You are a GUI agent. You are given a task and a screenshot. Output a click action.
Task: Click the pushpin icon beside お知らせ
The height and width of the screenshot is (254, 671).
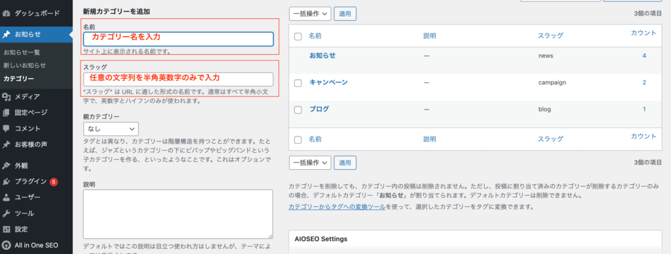[x=6, y=34]
